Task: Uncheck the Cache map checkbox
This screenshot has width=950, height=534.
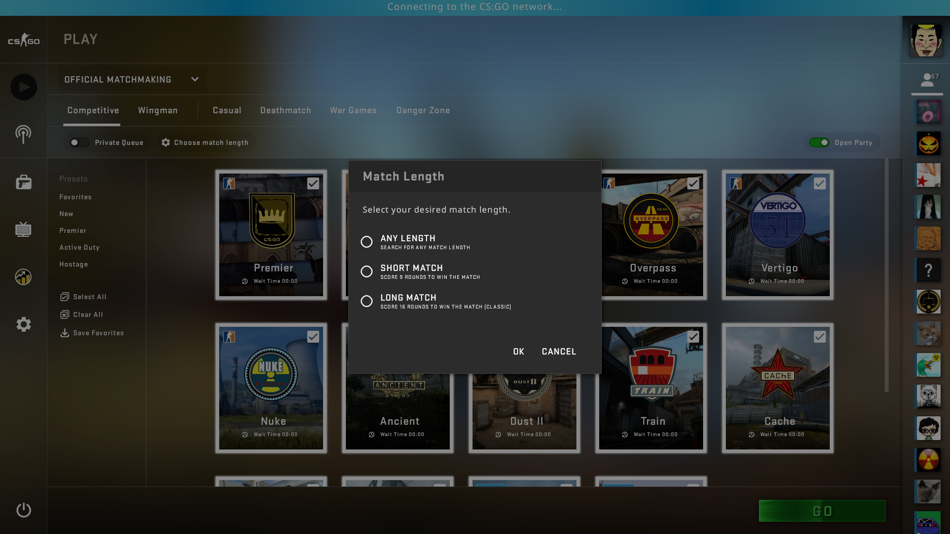Action: coord(820,337)
